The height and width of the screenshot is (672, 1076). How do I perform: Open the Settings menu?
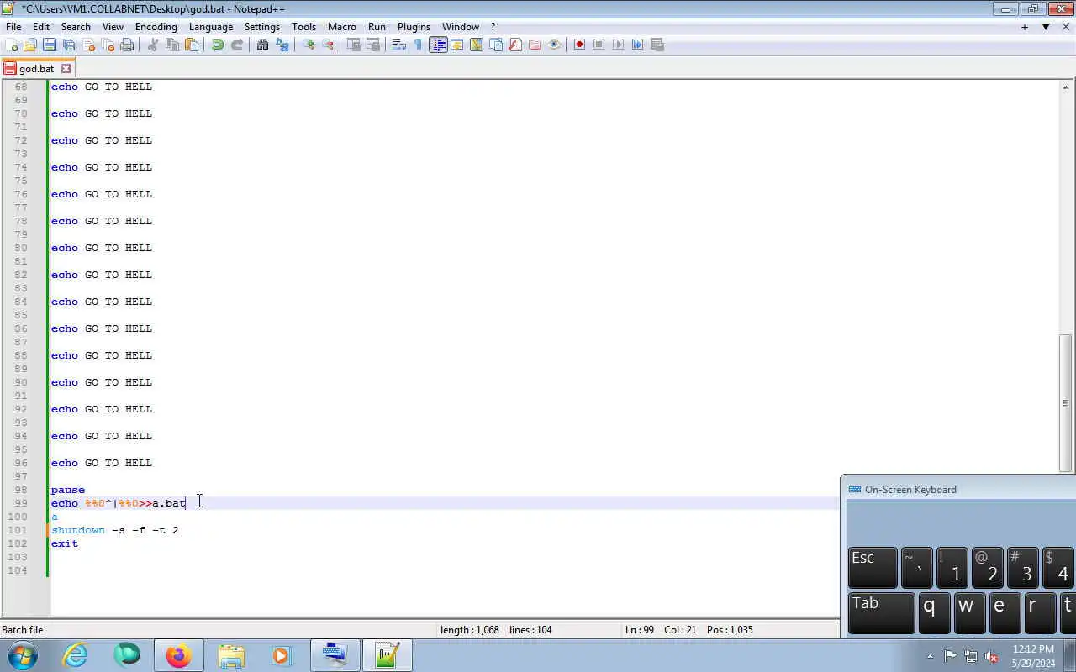262,27
